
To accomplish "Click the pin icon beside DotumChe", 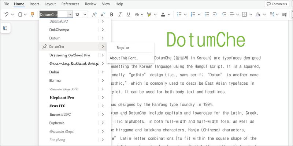I will coord(44,47).
